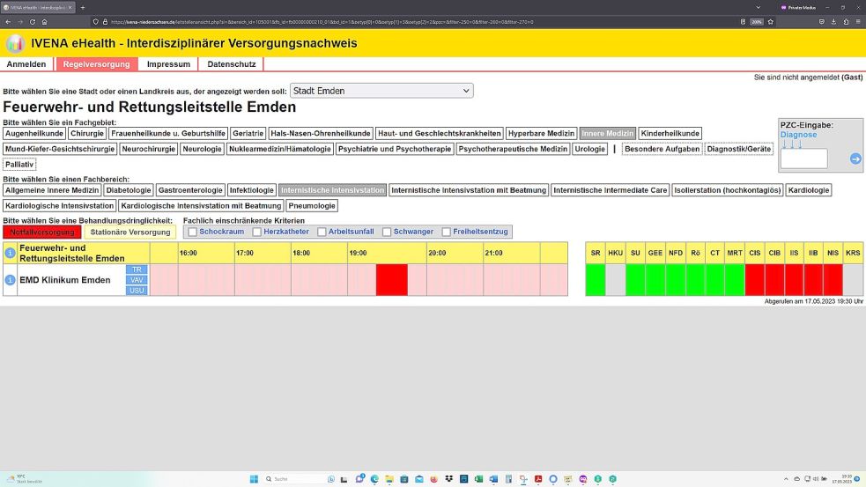Check the Arbeitsunfall criterion
The image size is (866, 487).
322,232
